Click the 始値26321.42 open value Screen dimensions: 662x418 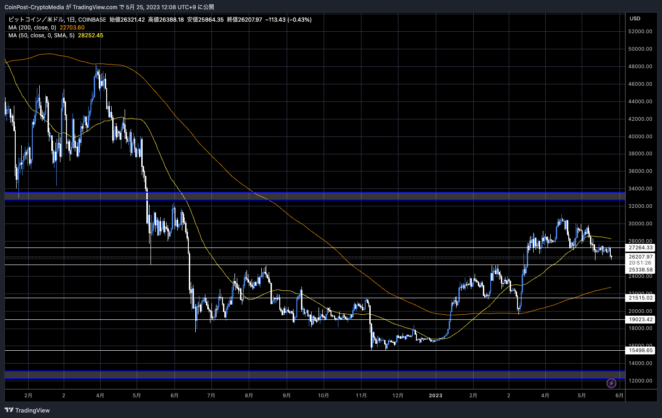tap(127, 20)
